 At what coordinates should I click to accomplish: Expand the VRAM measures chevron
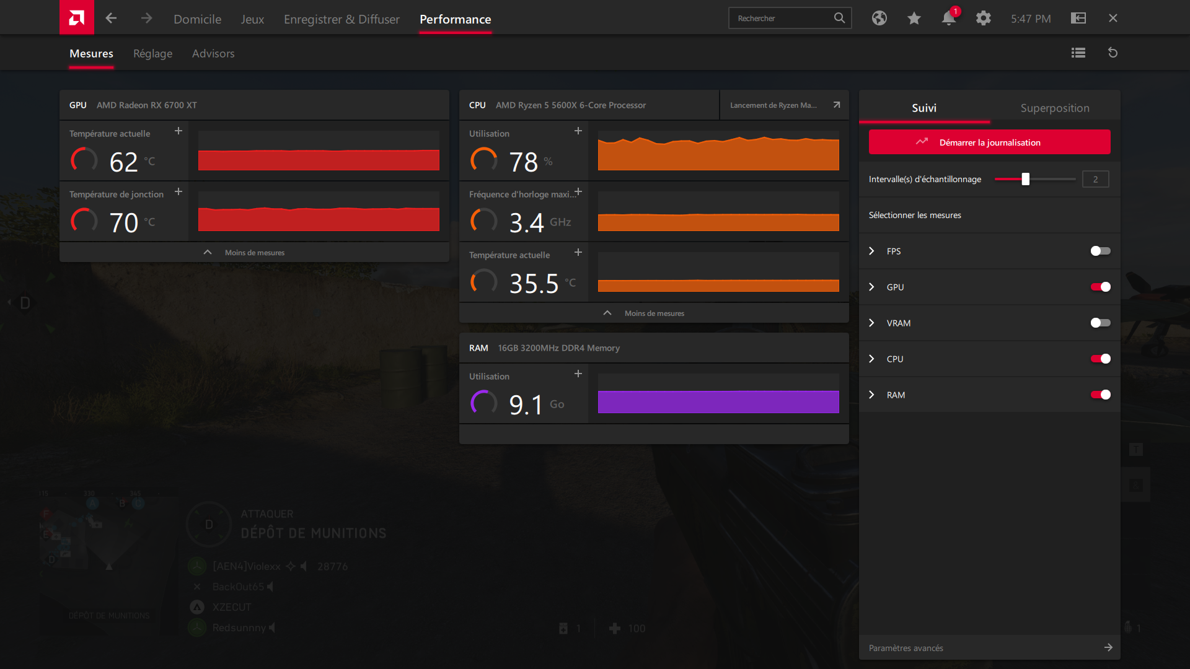click(x=871, y=323)
